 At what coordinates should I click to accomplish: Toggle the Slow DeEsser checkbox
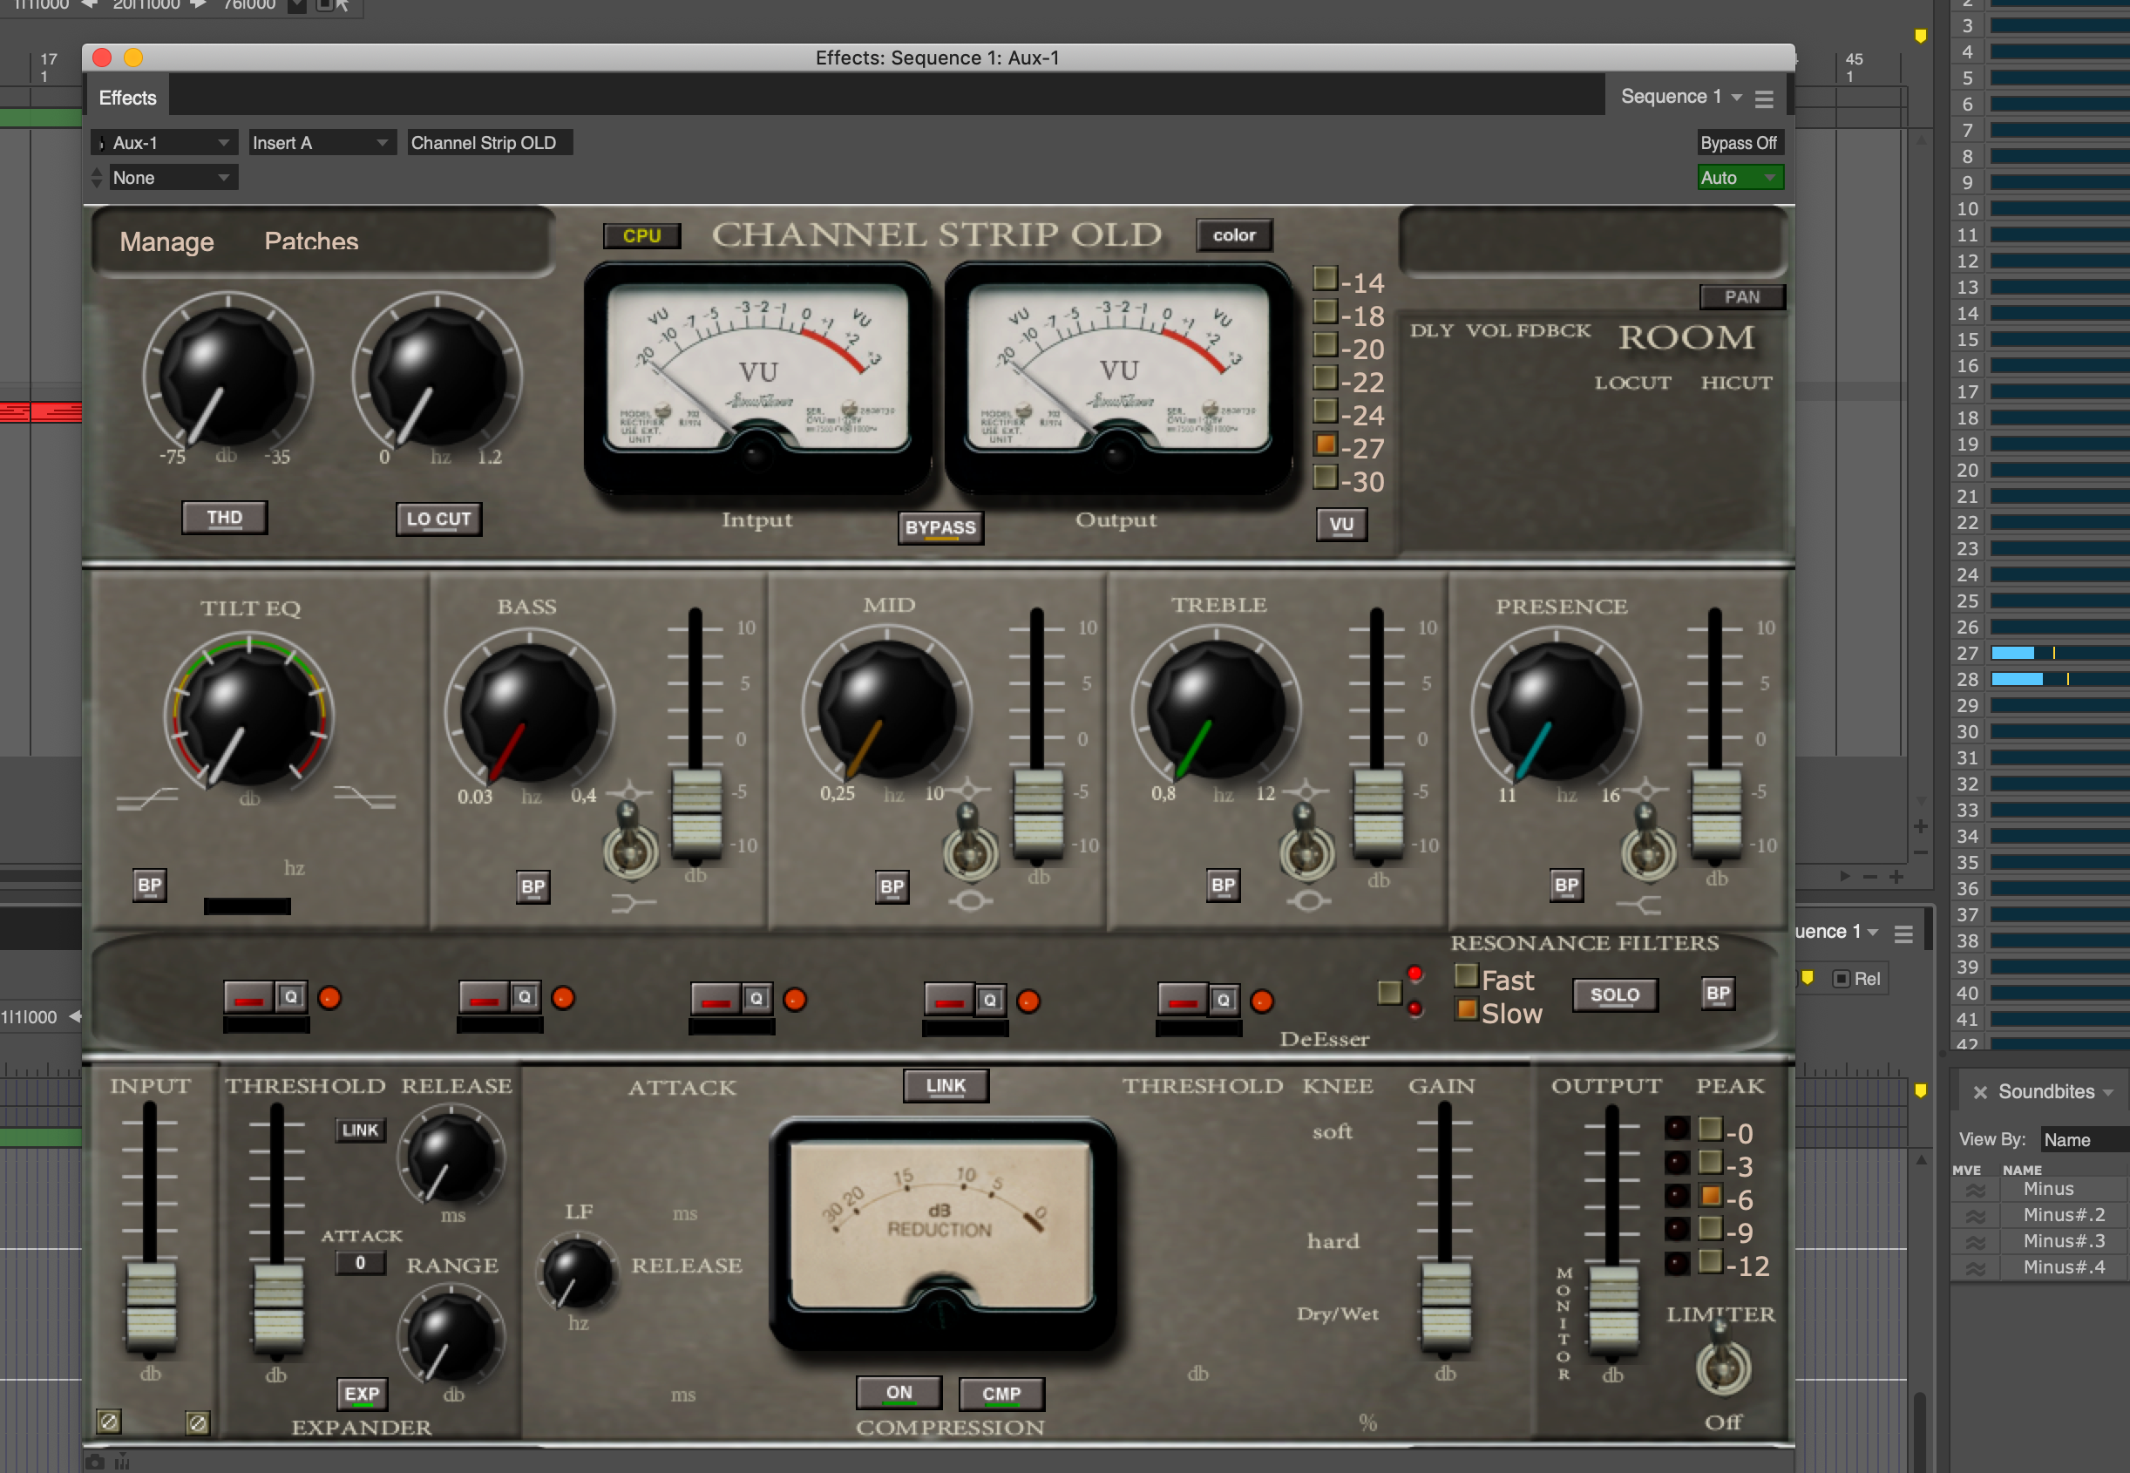1466,1009
